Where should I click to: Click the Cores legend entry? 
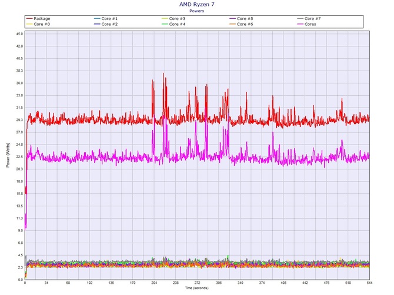(x=307, y=24)
